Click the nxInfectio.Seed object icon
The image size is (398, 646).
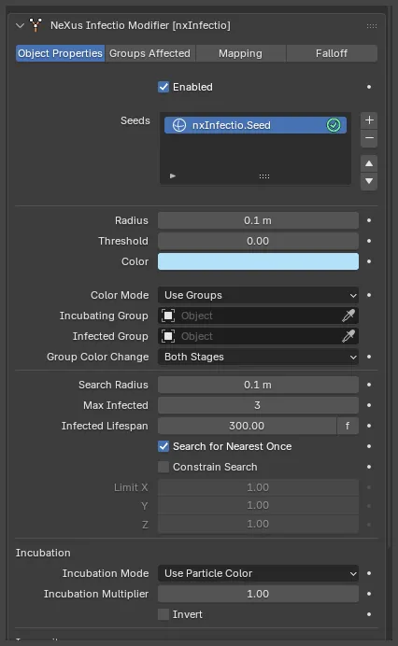point(179,125)
